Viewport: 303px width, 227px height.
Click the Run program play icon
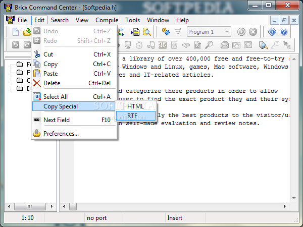pos(241,32)
